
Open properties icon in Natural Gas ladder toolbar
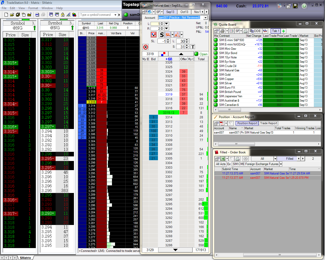coord(144,12)
